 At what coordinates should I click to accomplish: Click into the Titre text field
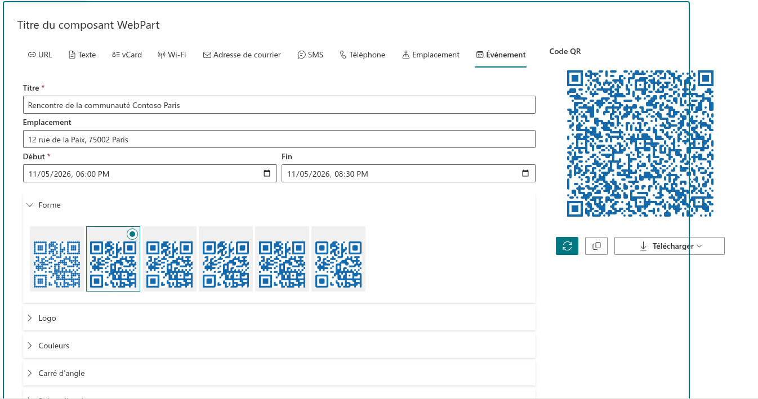click(x=279, y=105)
